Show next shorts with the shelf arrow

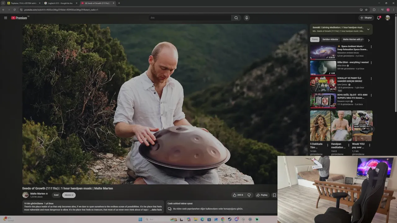point(372,129)
